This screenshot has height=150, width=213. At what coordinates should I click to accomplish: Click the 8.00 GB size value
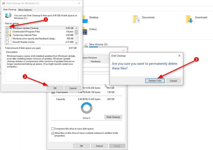tap(70, 28)
